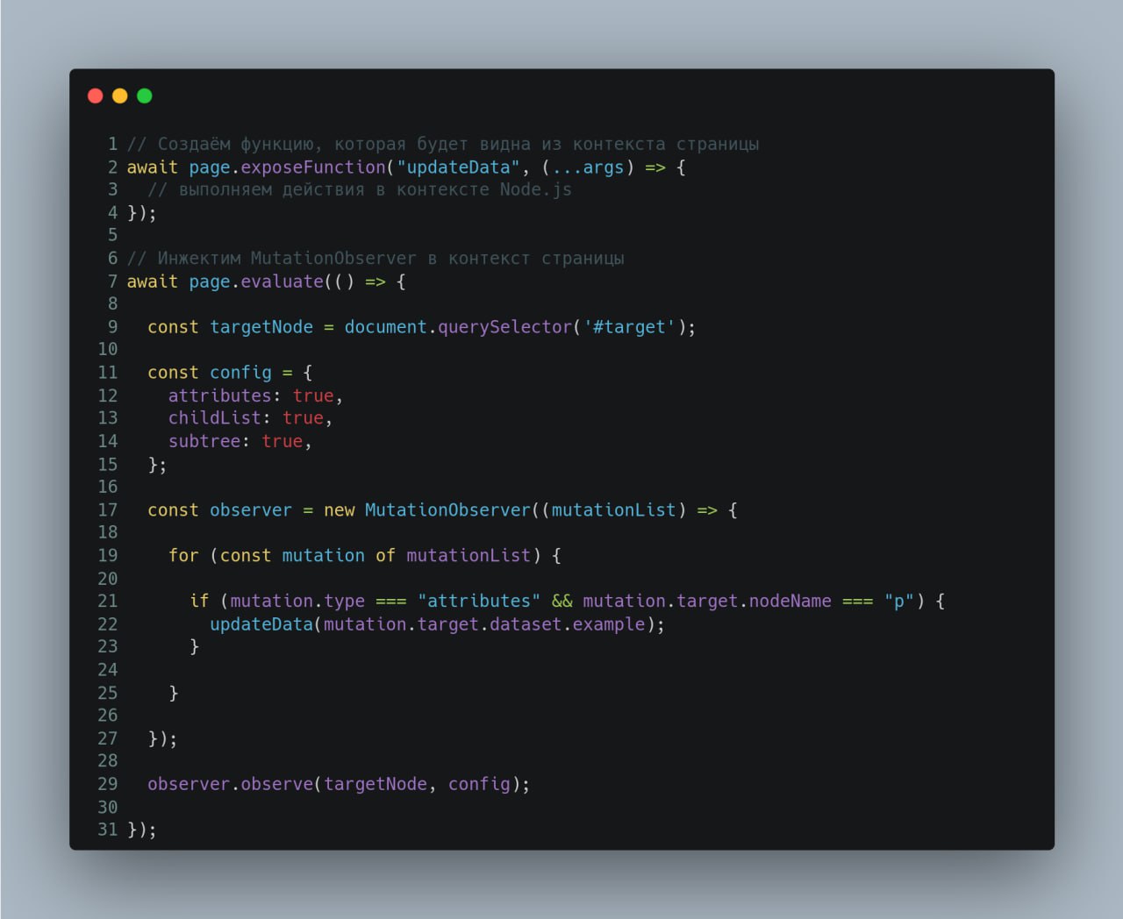Click 'config' declaration on line 11

[x=240, y=373]
